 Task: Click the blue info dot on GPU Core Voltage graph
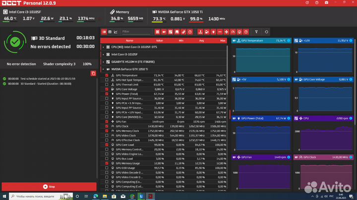coord(351,80)
